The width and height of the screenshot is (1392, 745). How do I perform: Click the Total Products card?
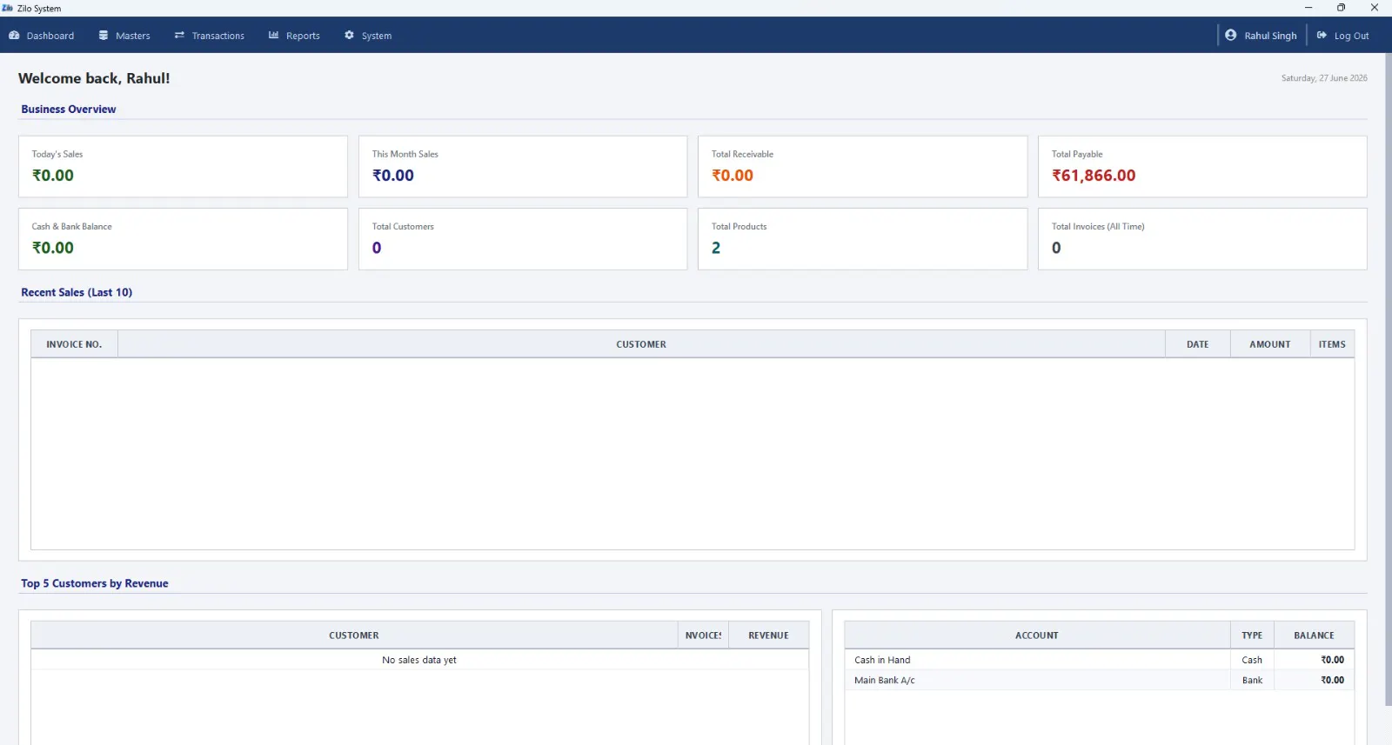[x=862, y=238]
